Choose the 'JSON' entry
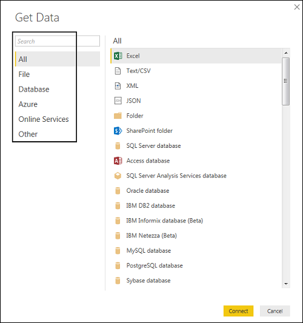 click(133, 101)
